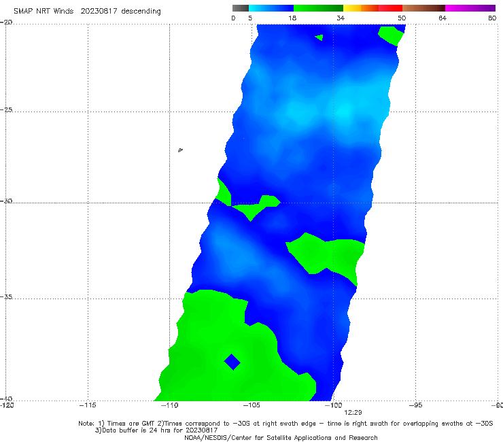Click the longitude label '-100' on bottom axis
The width and height of the screenshot is (503, 442).
point(333,405)
